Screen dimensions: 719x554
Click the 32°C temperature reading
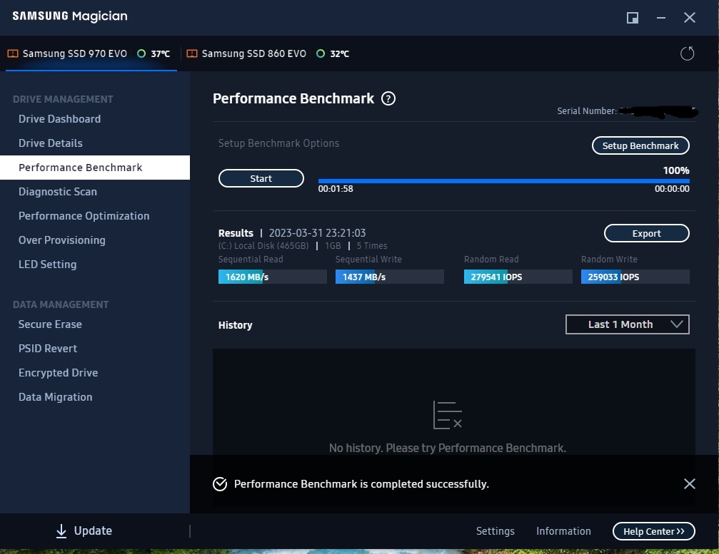[340, 54]
